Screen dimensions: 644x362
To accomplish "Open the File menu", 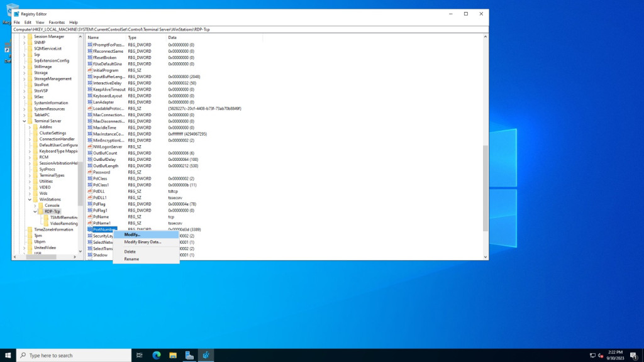I will (x=17, y=23).
